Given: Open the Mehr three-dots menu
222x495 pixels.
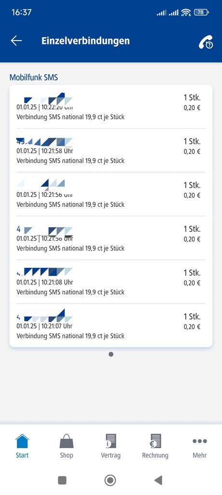Looking at the screenshot, I should click(x=200, y=441).
